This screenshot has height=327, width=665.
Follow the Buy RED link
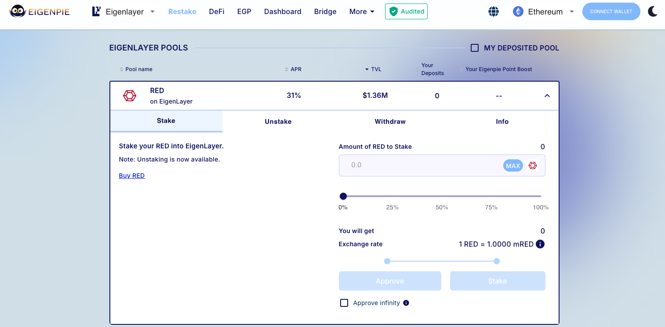(131, 176)
